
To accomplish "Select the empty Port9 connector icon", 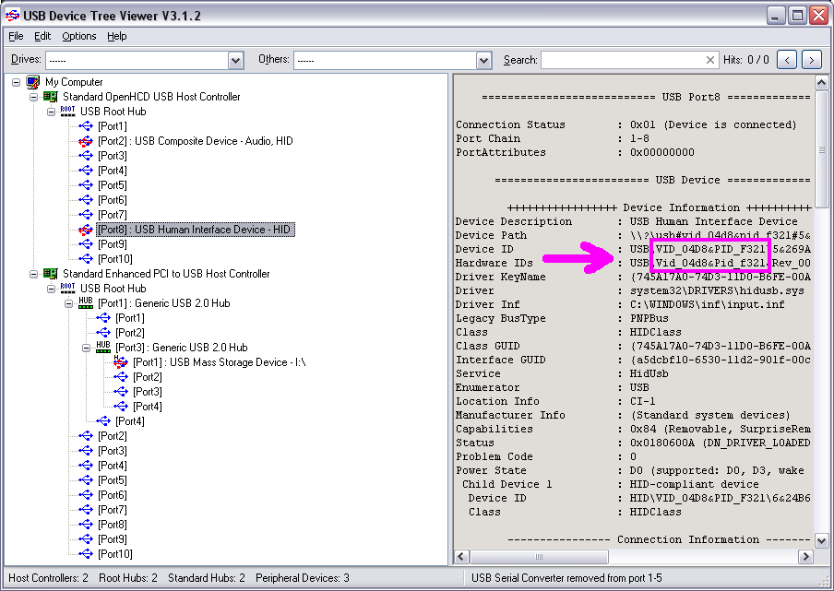I will click(85, 244).
